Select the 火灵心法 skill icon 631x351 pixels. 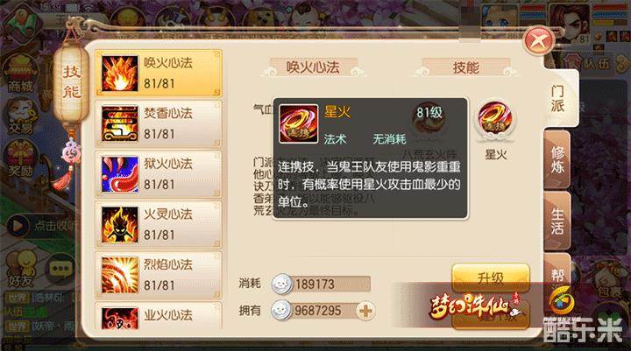click(119, 225)
